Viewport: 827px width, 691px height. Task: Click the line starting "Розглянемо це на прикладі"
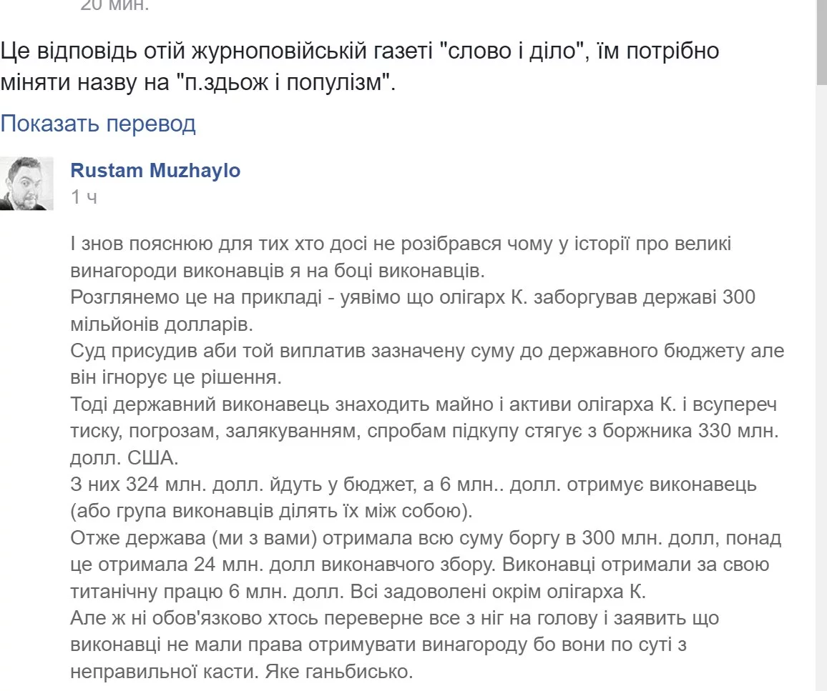click(413, 297)
